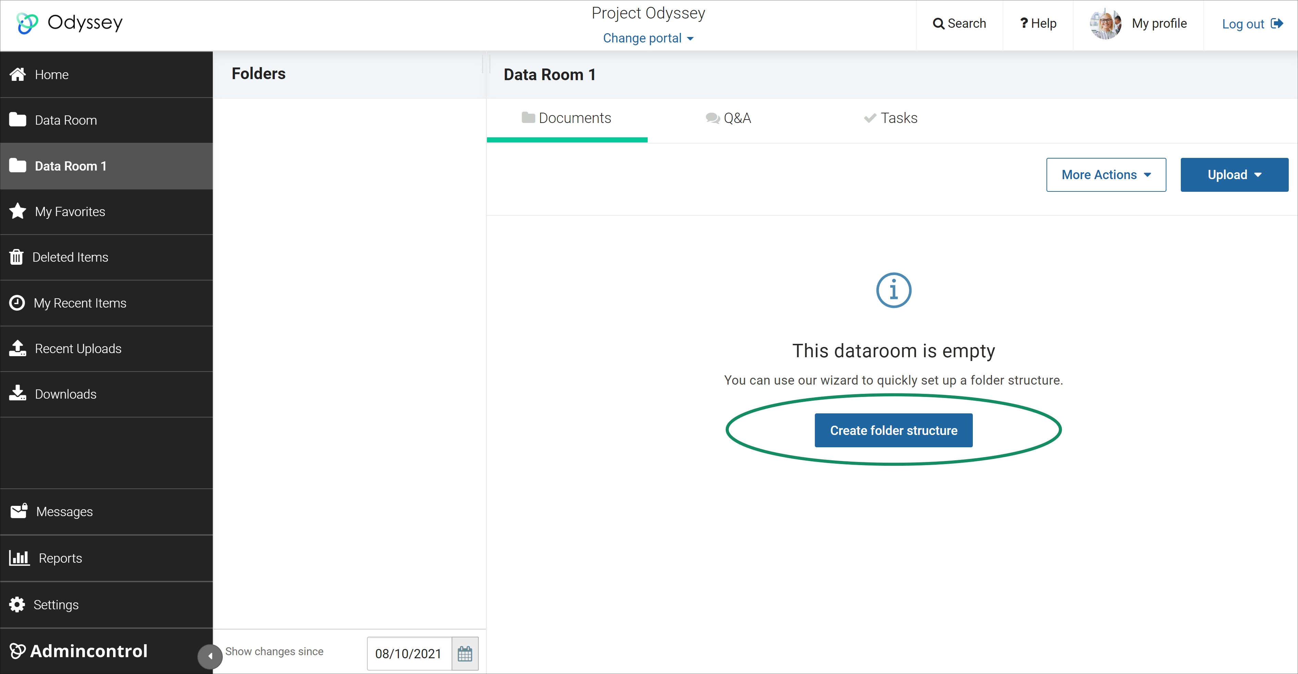Expand the Change portal dropdown
This screenshot has height=674, width=1298.
(648, 38)
